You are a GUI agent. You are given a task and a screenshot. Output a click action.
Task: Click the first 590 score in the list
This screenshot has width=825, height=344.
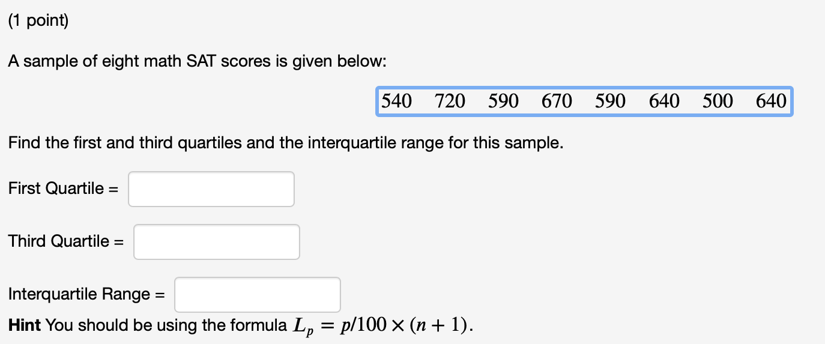tap(503, 101)
